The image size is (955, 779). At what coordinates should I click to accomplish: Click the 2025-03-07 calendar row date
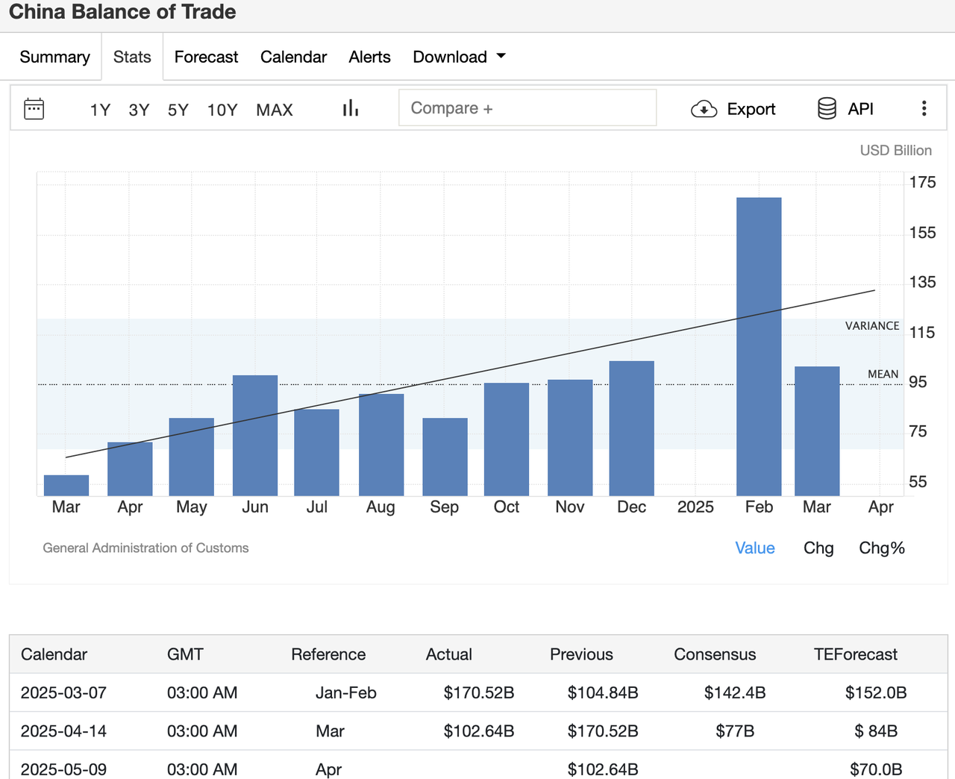[63, 692]
